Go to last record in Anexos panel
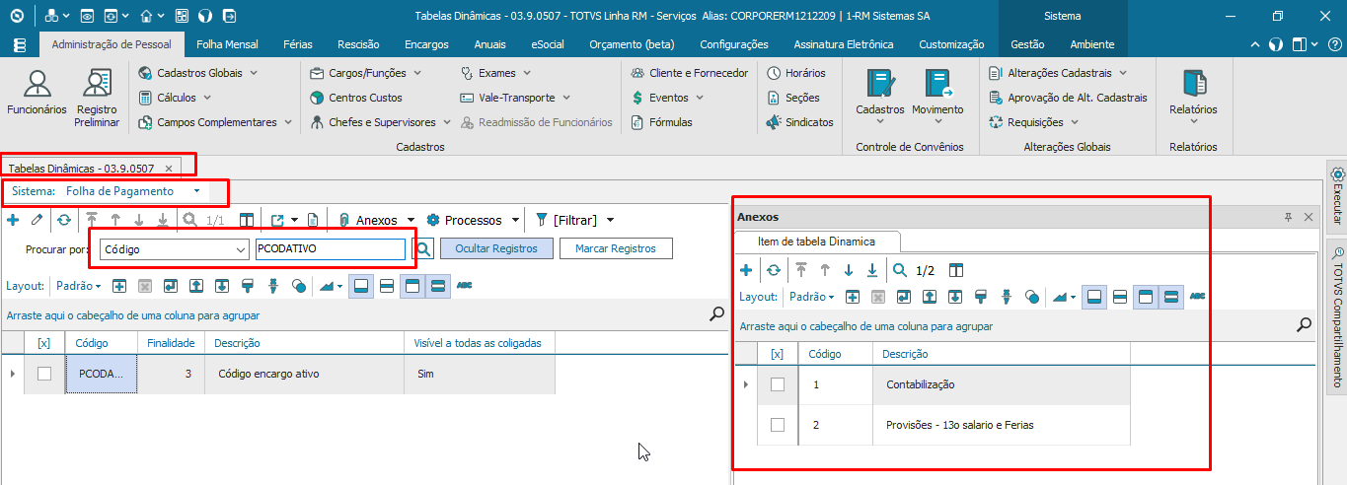This screenshot has width=1347, height=485. coord(872,270)
